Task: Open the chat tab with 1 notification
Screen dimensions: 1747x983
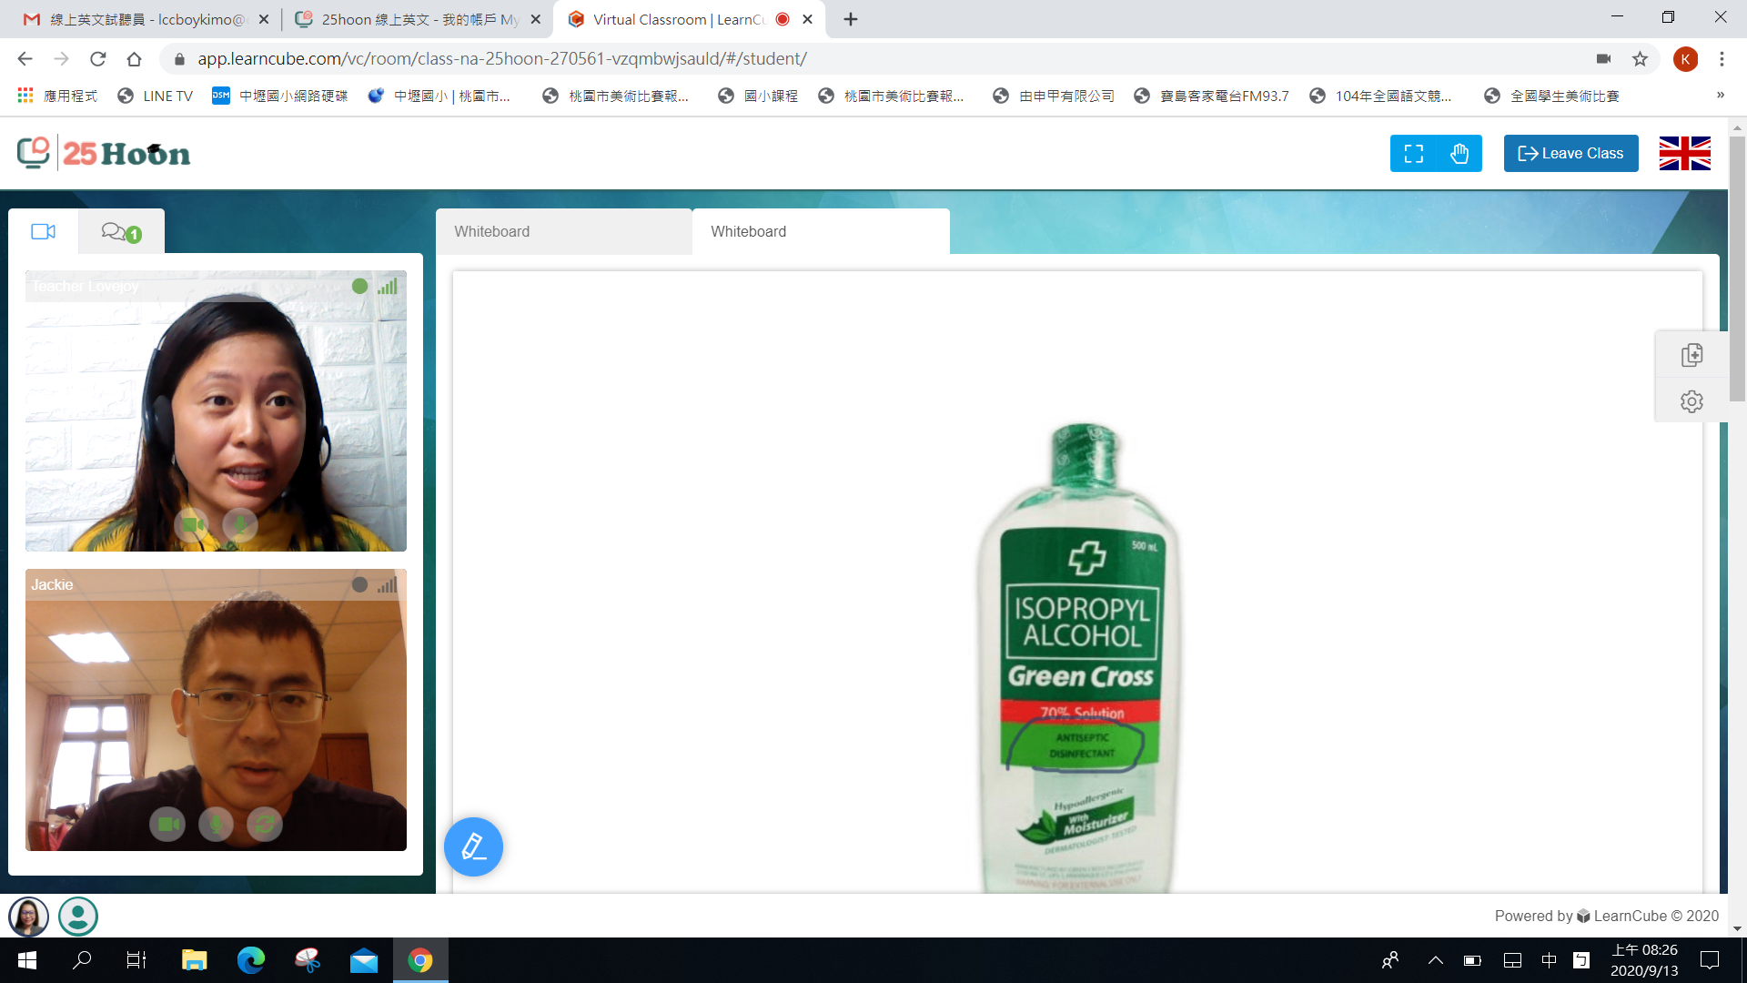Action: (121, 232)
